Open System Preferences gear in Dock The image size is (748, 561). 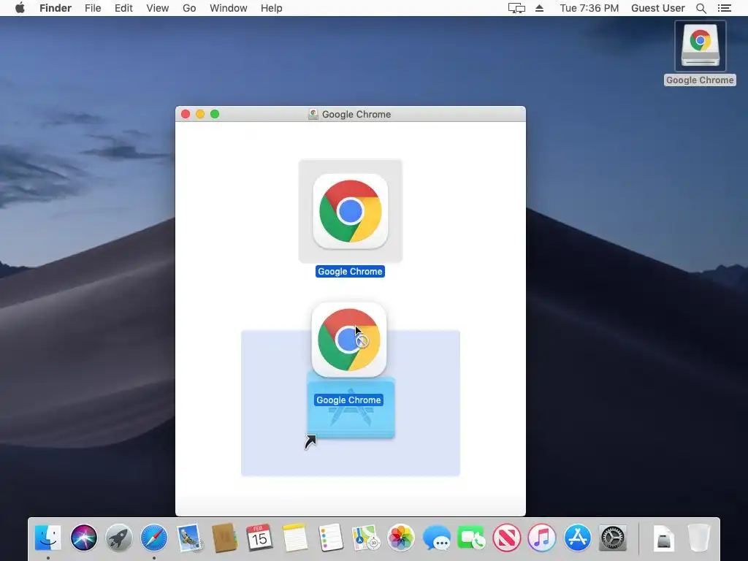point(613,538)
